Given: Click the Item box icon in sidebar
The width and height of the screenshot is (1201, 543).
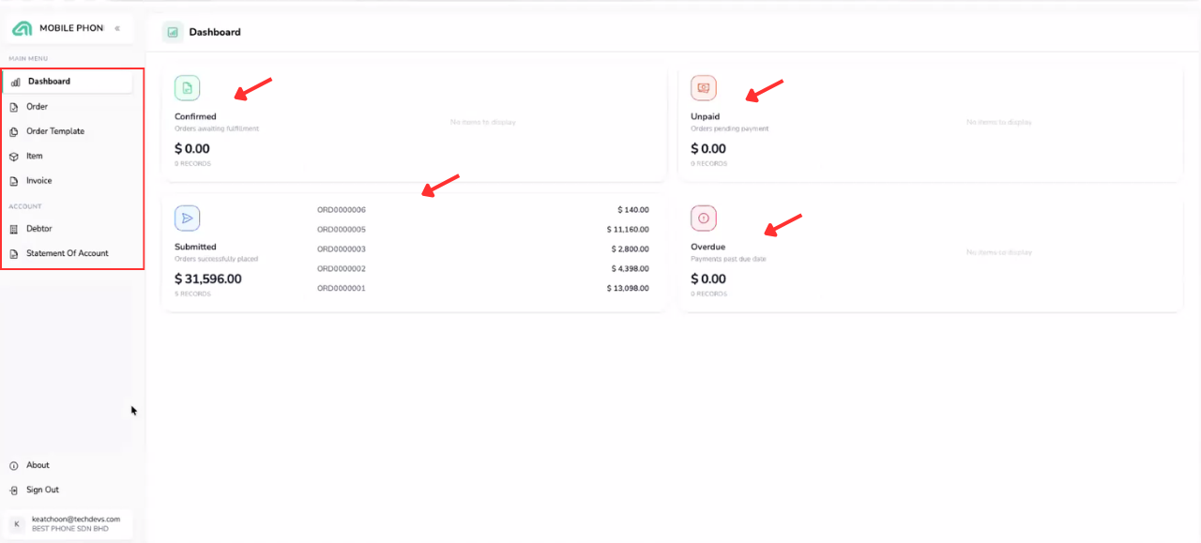Looking at the screenshot, I should (x=14, y=157).
